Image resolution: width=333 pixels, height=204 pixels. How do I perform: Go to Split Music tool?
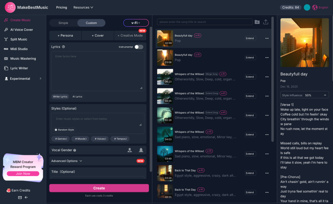coord(16,39)
